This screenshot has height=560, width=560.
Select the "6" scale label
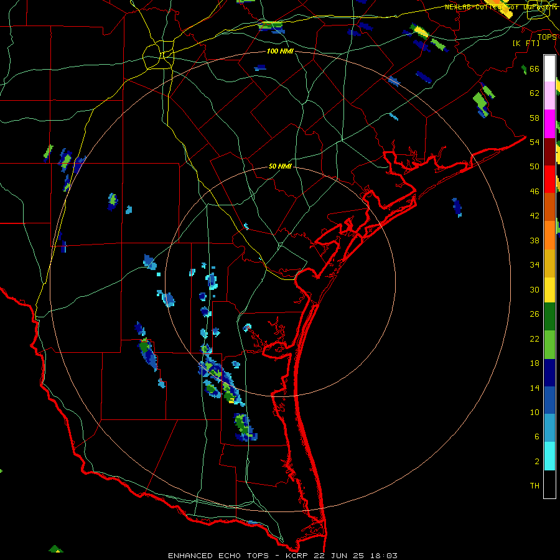537,436
